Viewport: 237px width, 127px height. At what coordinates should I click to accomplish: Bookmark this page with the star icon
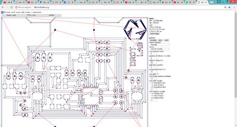tap(229, 7)
